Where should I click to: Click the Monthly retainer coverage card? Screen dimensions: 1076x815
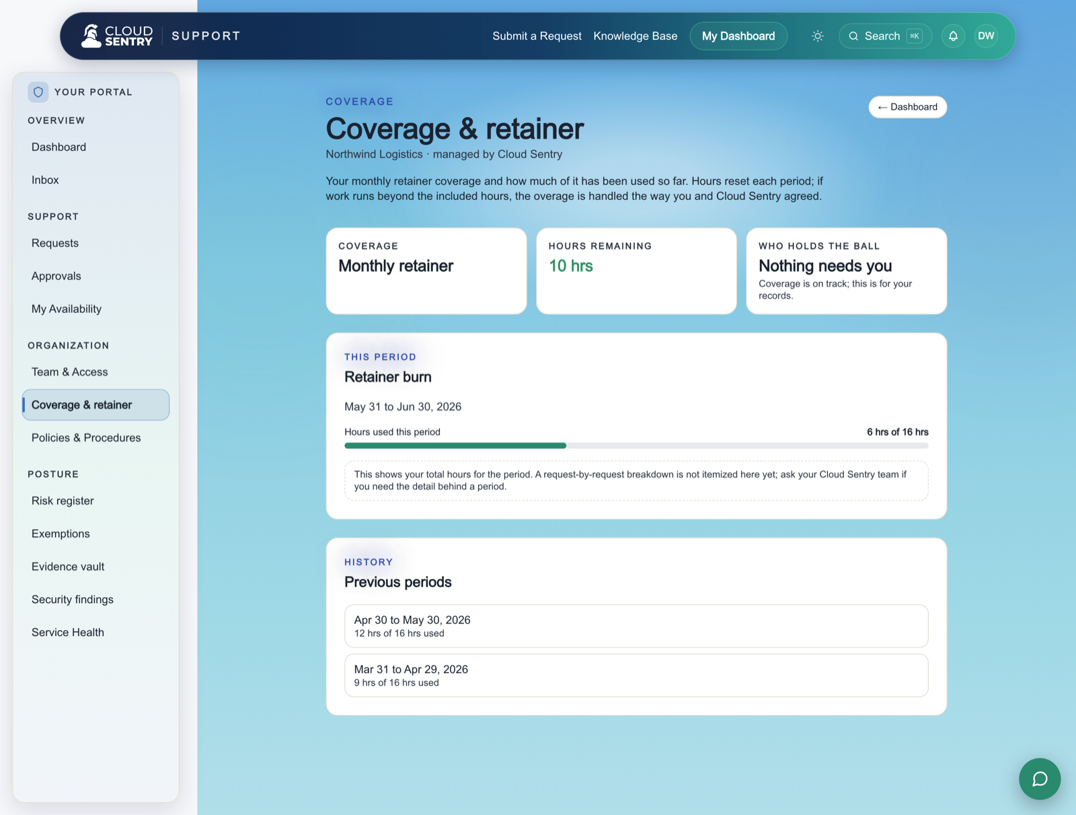click(426, 271)
